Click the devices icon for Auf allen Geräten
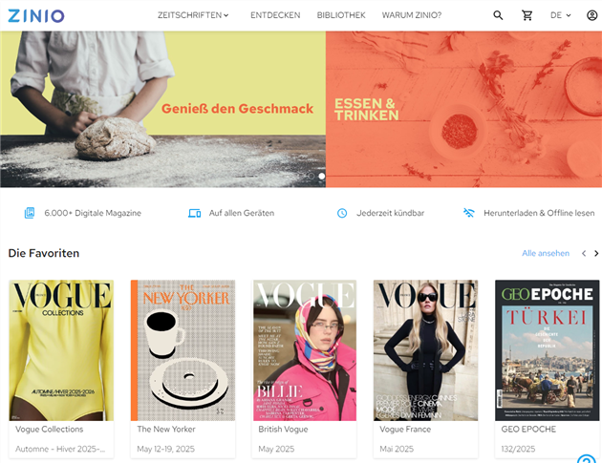 point(194,213)
